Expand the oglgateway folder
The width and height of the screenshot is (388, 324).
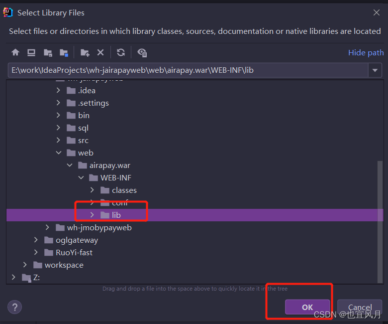coord(36,240)
